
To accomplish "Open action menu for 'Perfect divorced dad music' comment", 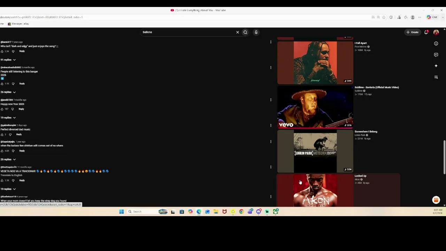I will [x=271, y=125].
